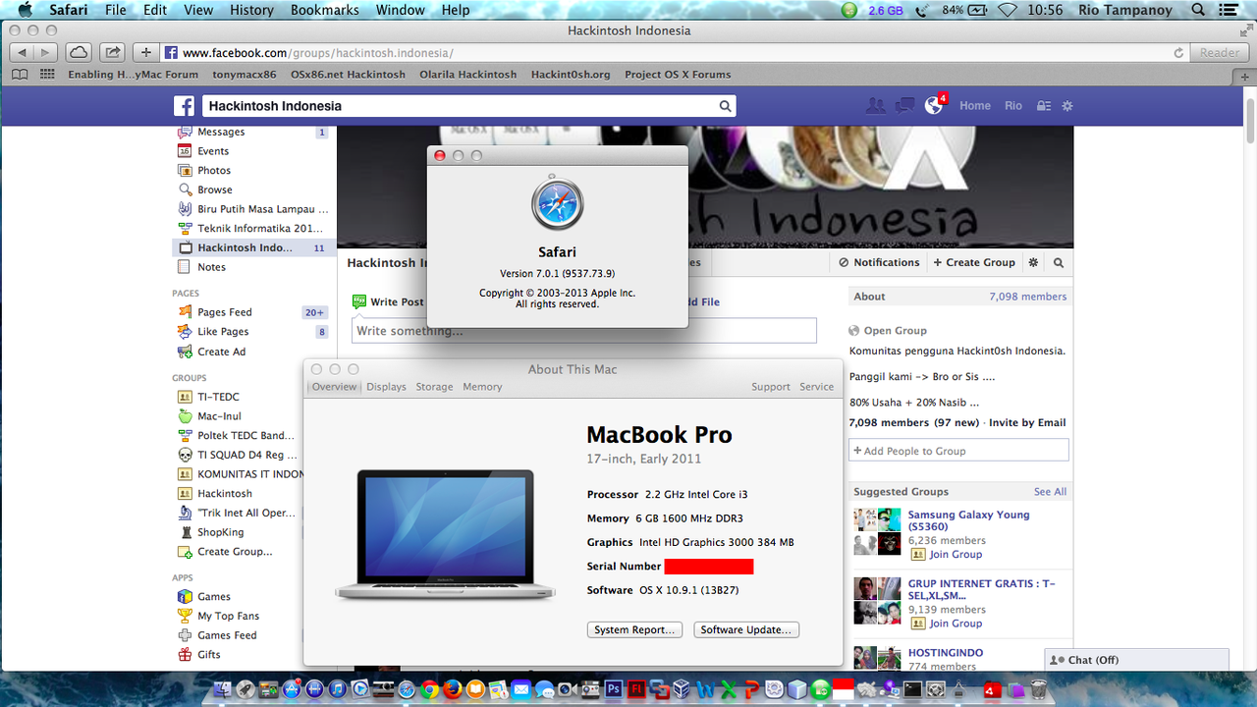The height and width of the screenshot is (707, 1257).
Task: Show Top Sites grid in bookmarks bar
Action: pyautogui.click(x=47, y=75)
